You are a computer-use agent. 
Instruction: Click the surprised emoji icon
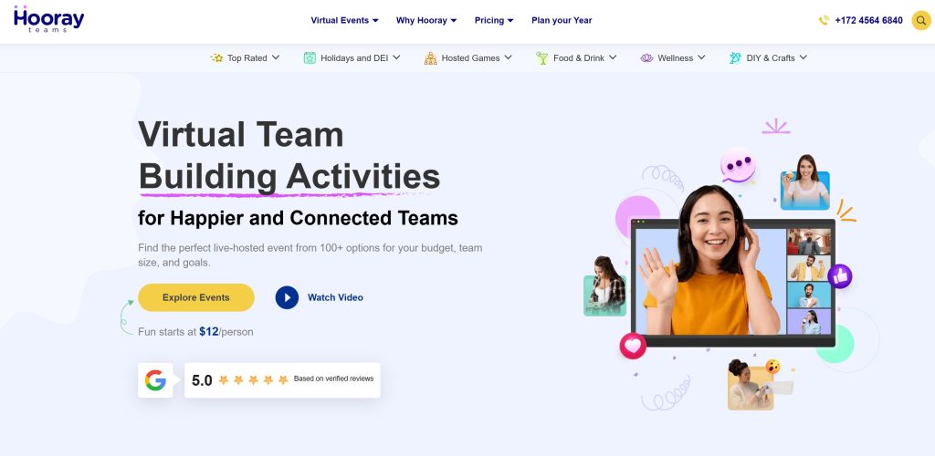[x=772, y=366]
